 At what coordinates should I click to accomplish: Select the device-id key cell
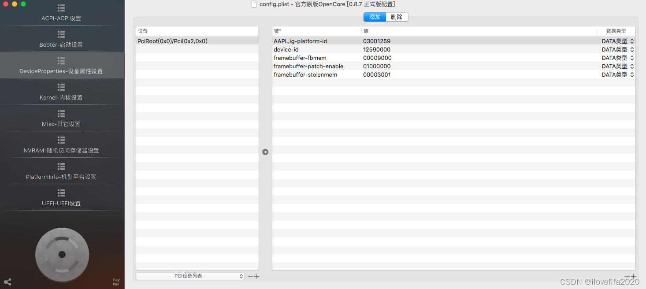[x=286, y=49]
